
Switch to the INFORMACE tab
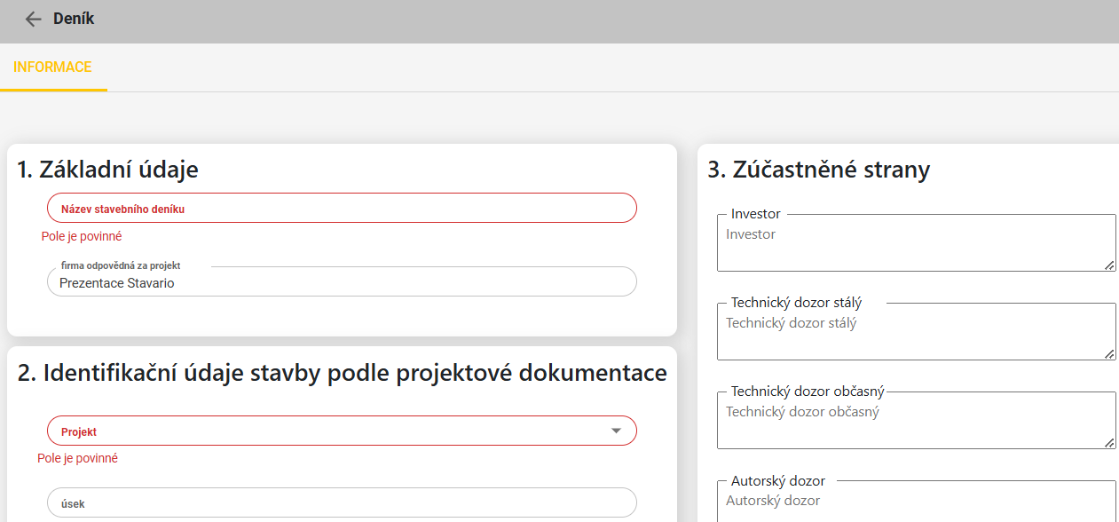click(52, 67)
